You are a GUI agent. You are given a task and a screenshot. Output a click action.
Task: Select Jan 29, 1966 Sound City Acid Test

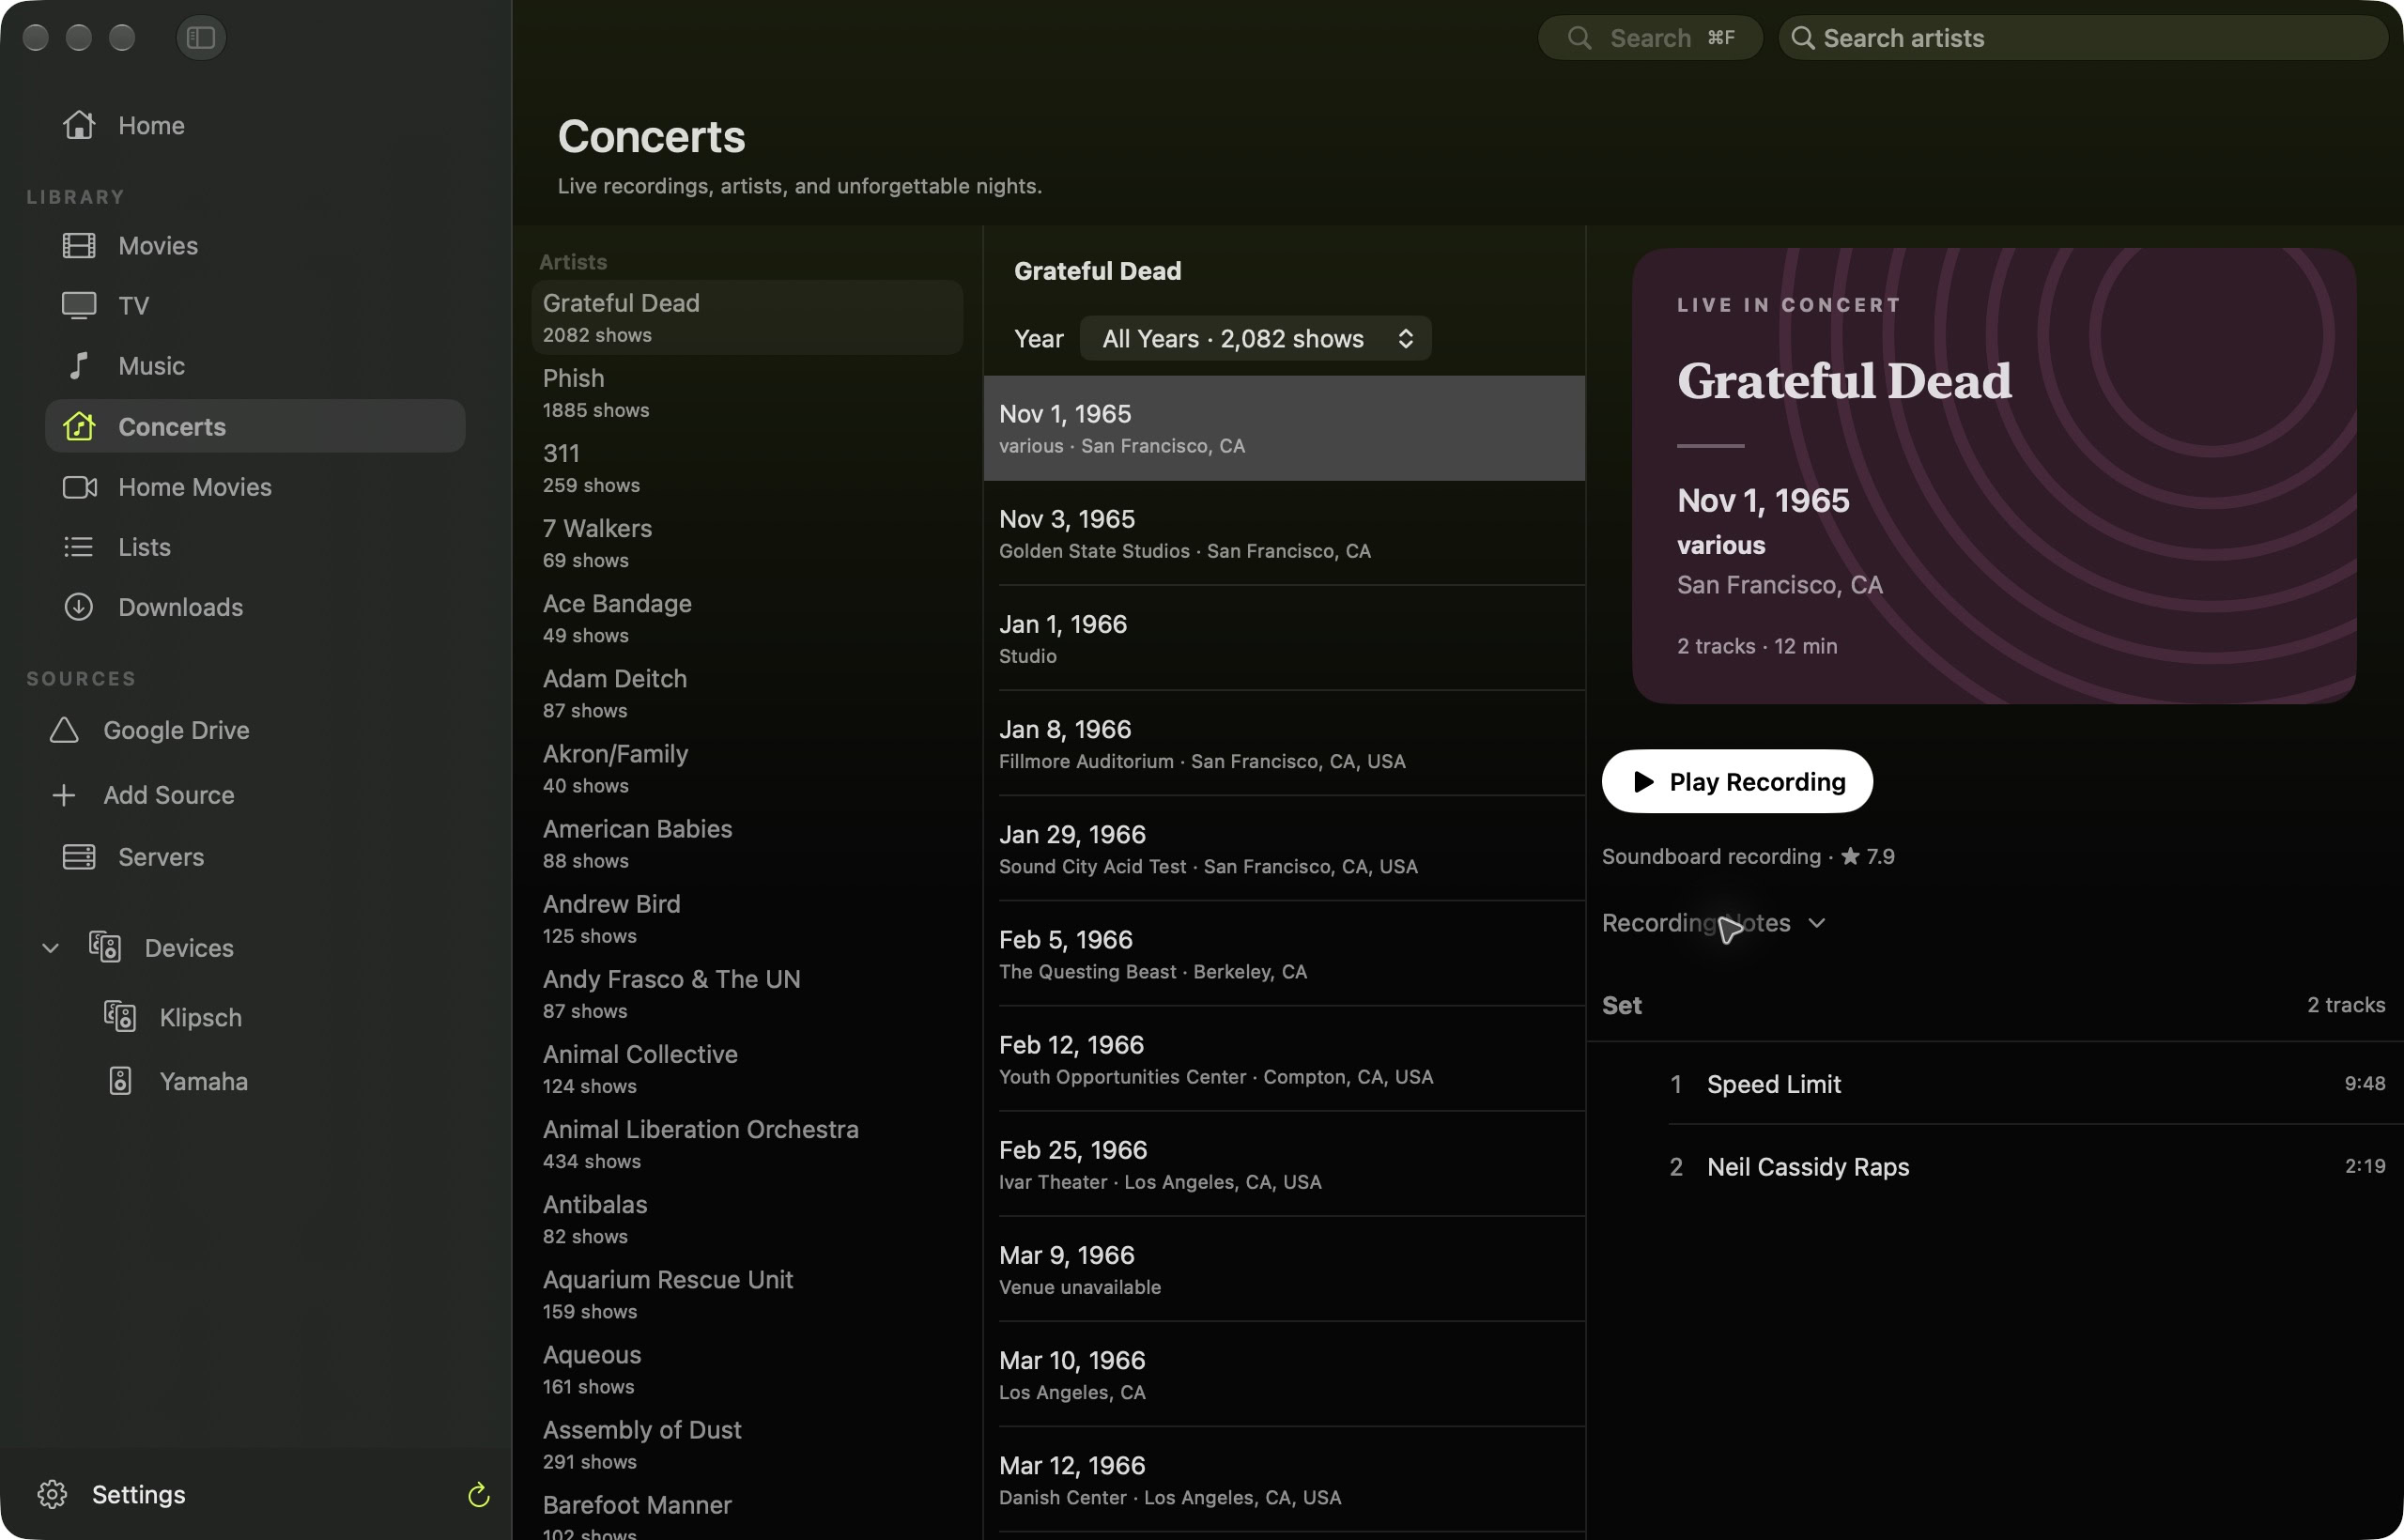point(1284,848)
